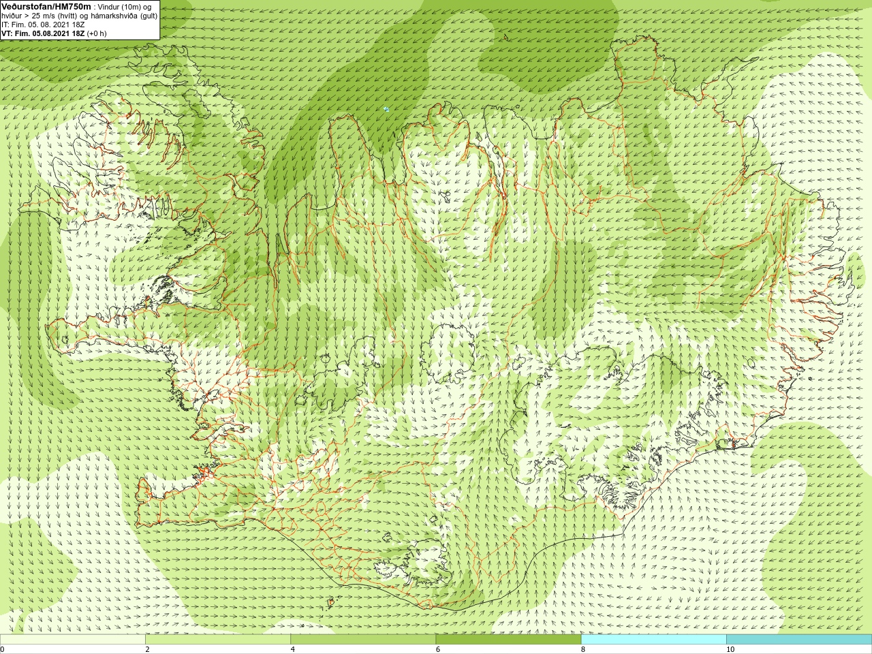
Task: Click the 4–6 m/s medium green legend swatch
Action: coord(363,640)
